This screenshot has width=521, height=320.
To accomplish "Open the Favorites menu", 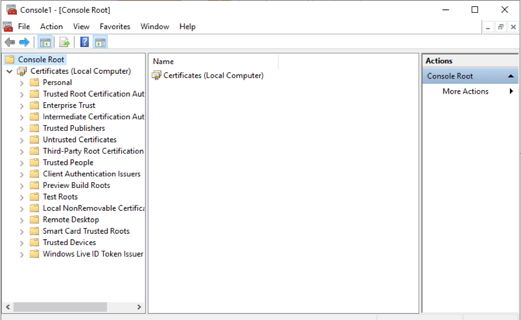I will click(115, 27).
